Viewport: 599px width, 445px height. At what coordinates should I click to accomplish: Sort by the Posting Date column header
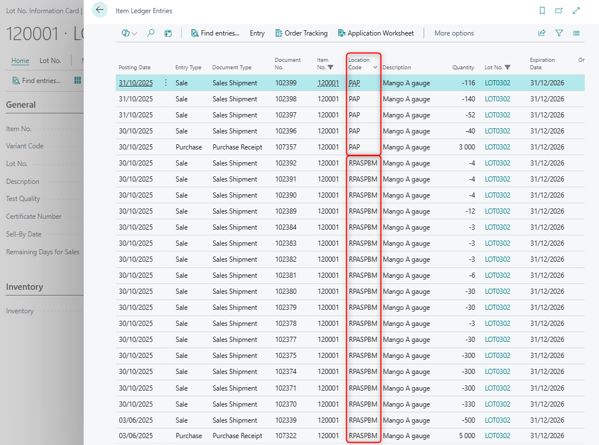pos(135,67)
